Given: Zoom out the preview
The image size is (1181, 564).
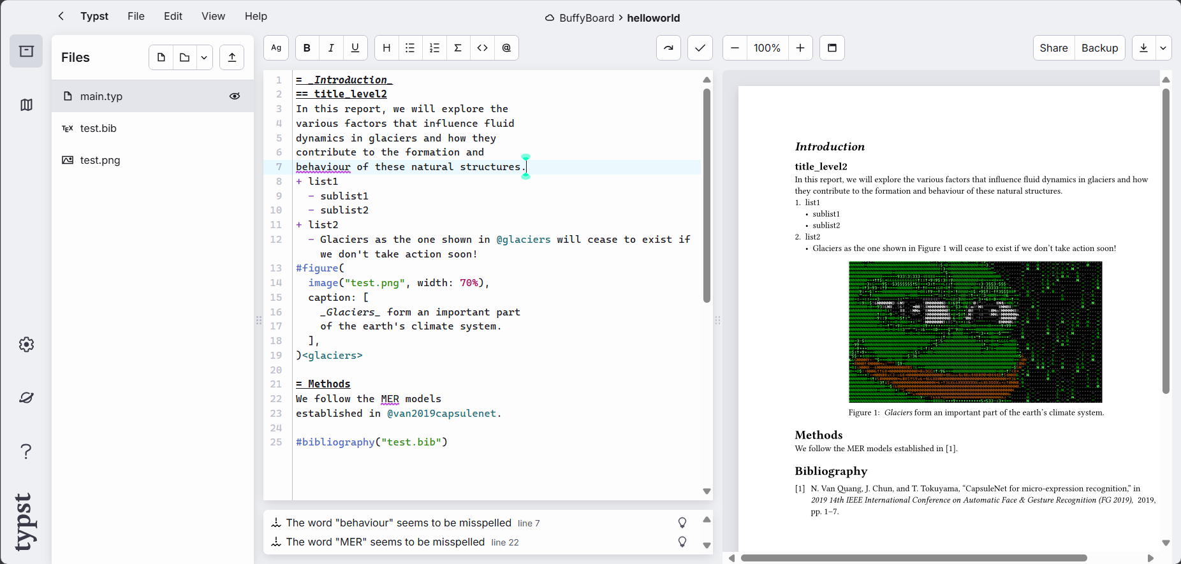Looking at the screenshot, I should 735,48.
